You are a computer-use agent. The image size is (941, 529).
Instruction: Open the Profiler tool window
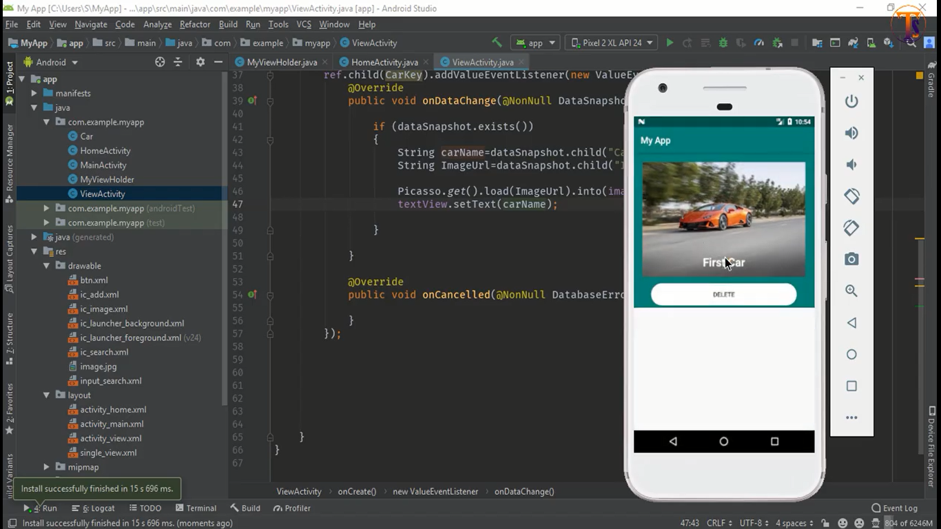pyautogui.click(x=292, y=508)
